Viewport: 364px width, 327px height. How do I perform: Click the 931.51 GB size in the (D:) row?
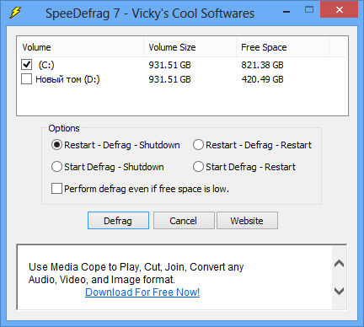click(169, 79)
